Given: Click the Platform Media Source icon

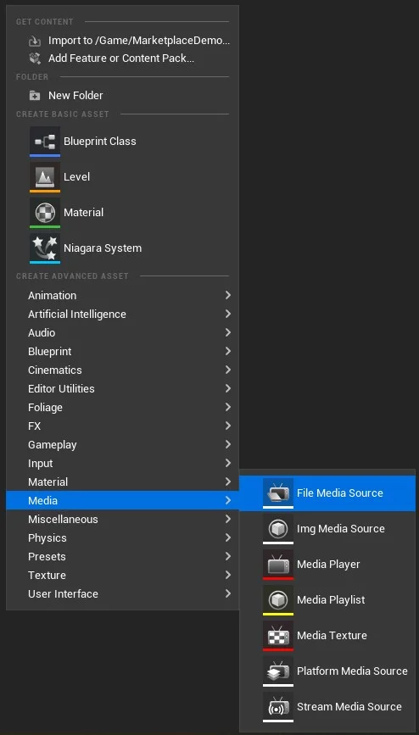Looking at the screenshot, I should (x=278, y=671).
